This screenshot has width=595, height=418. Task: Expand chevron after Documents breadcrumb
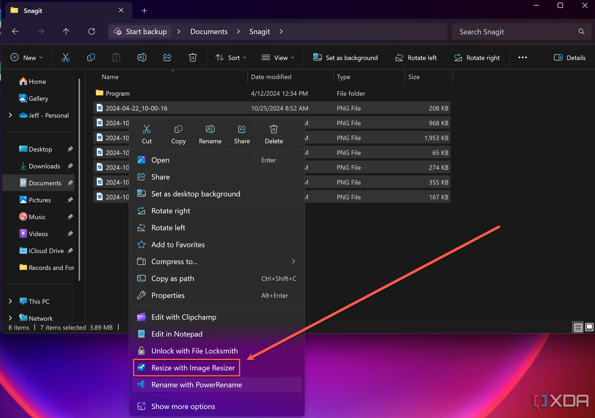click(x=239, y=31)
